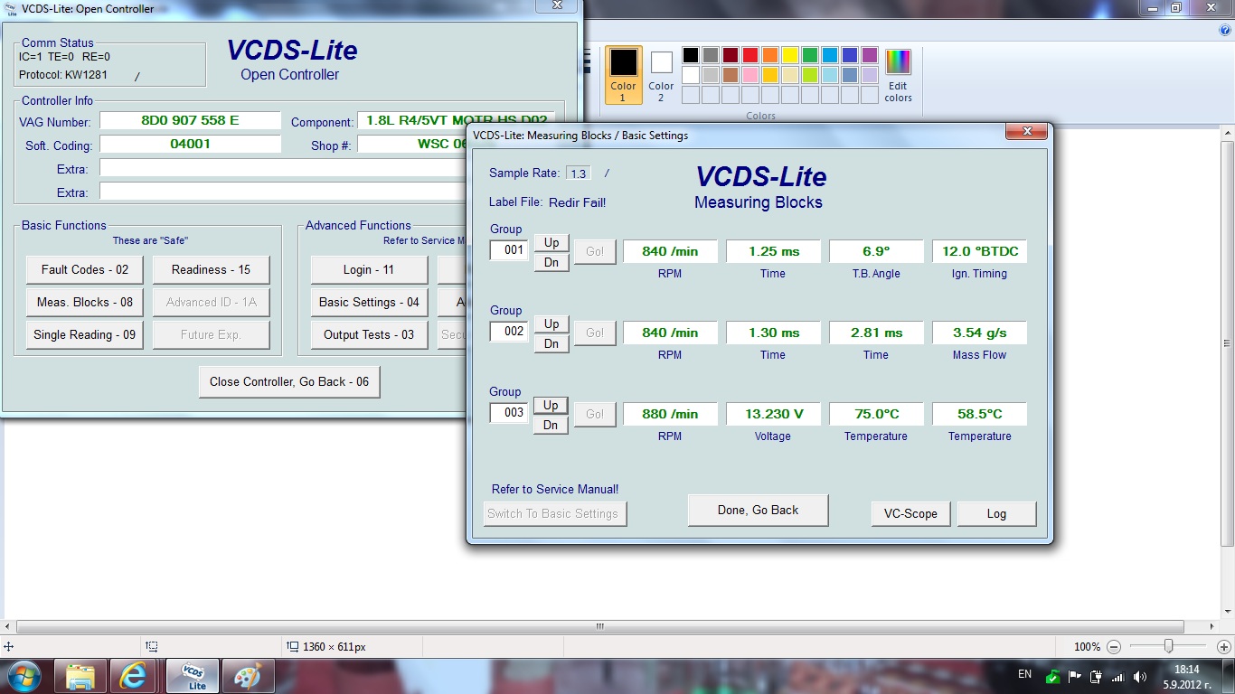This screenshot has height=694, width=1235.
Task: Click the 6.9° T.B. Angle value
Action: click(x=877, y=251)
